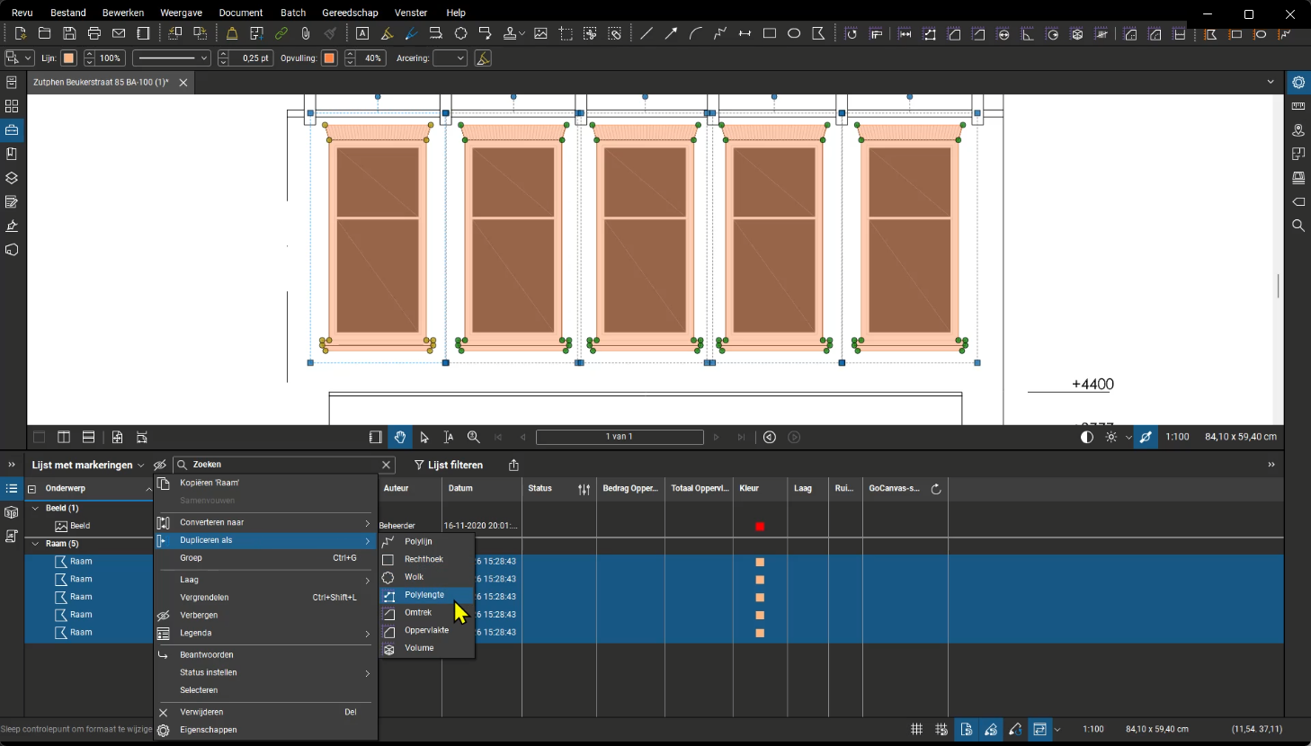Collapse the Beeld (1) group
Image resolution: width=1311 pixels, height=746 pixels.
pyautogui.click(x=36, y=508)
